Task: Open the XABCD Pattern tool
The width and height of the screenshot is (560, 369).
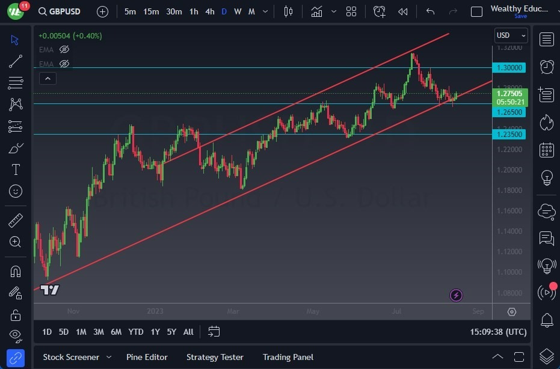Action: pos(15,104)
